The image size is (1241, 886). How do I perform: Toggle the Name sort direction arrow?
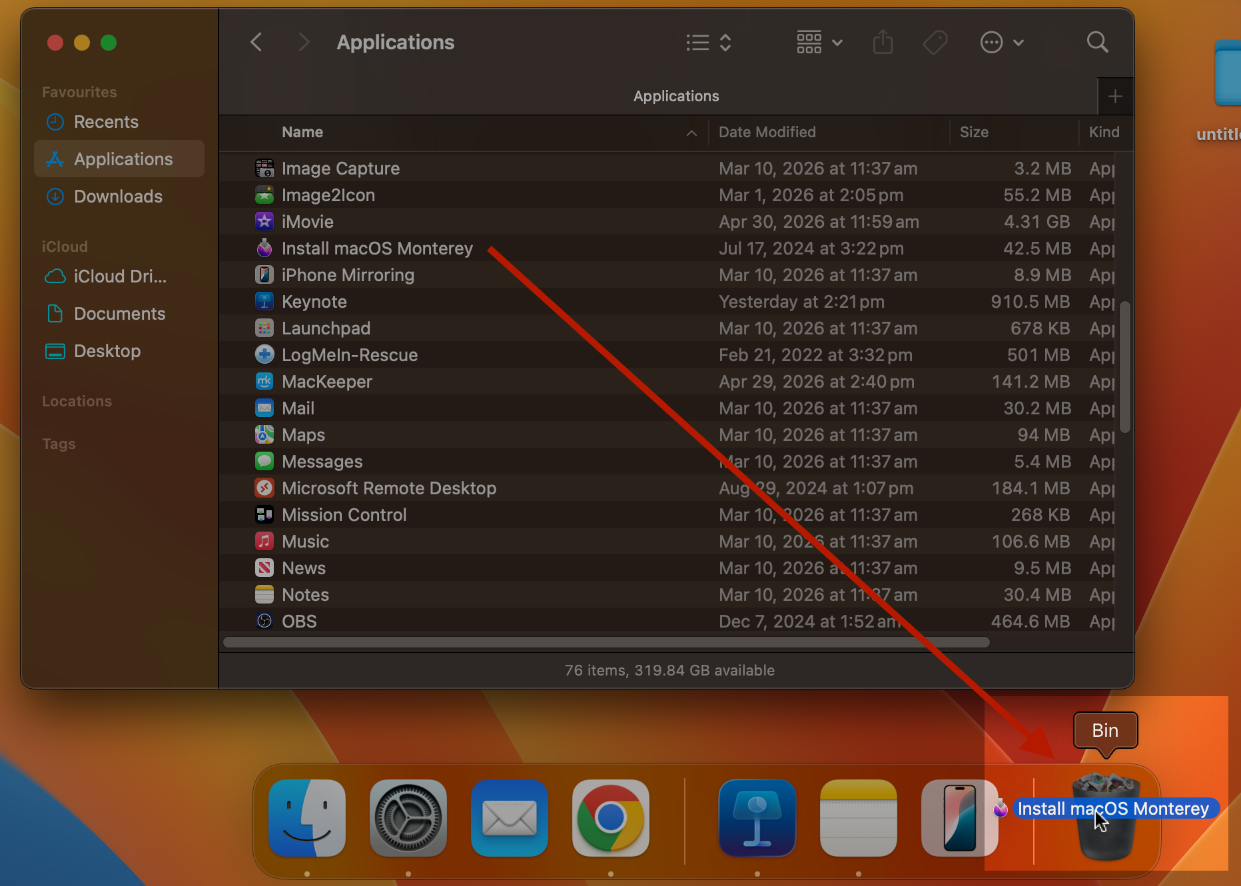tap(691, 133)
